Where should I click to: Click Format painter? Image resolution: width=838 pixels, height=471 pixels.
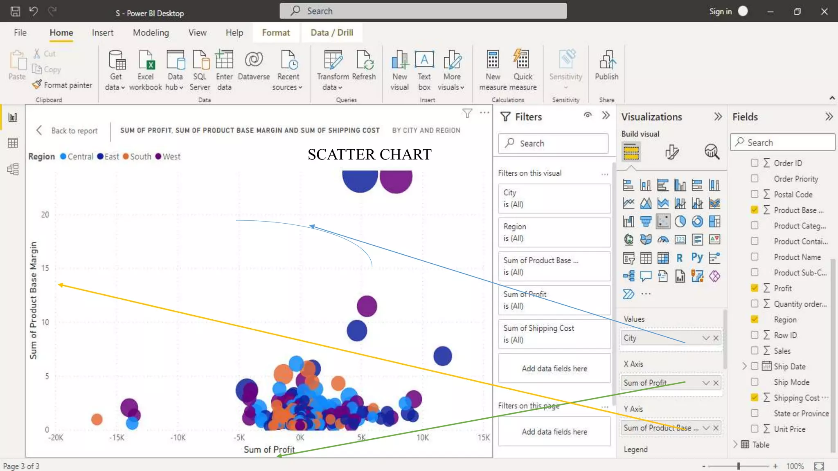pyautogui.click(x=63, y=85)
